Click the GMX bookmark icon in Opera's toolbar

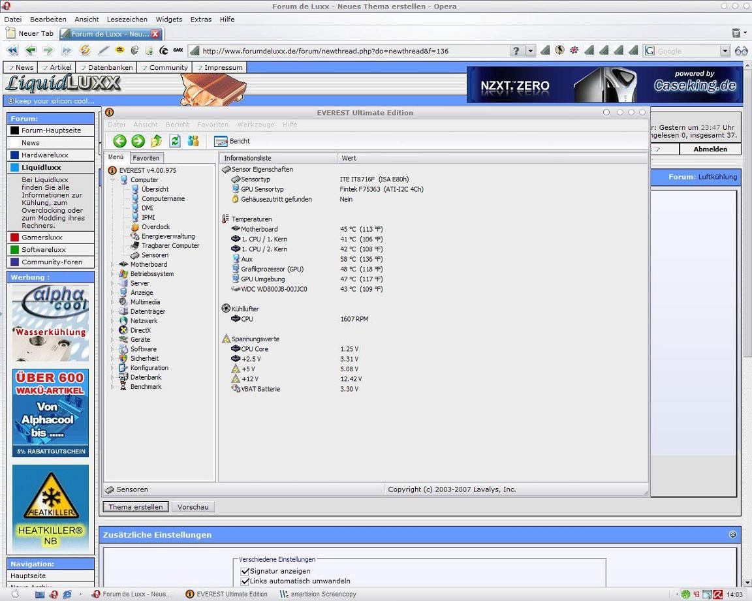[178, 50]
